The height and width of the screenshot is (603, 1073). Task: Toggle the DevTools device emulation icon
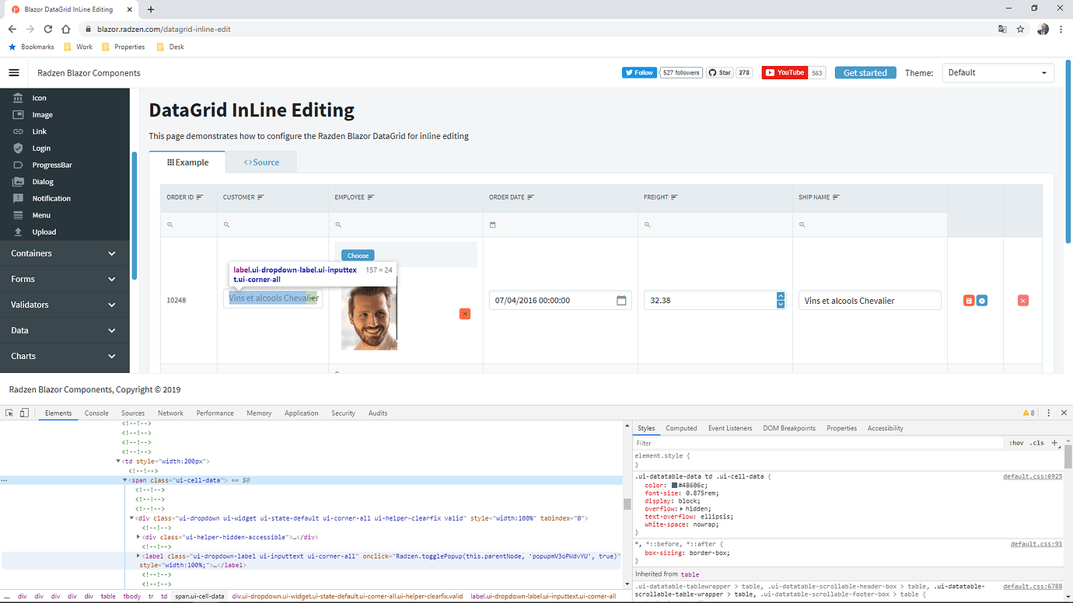[23, 413]
